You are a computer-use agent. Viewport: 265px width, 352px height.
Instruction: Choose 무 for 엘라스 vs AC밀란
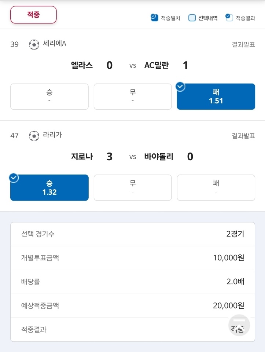tap(133, 96)
